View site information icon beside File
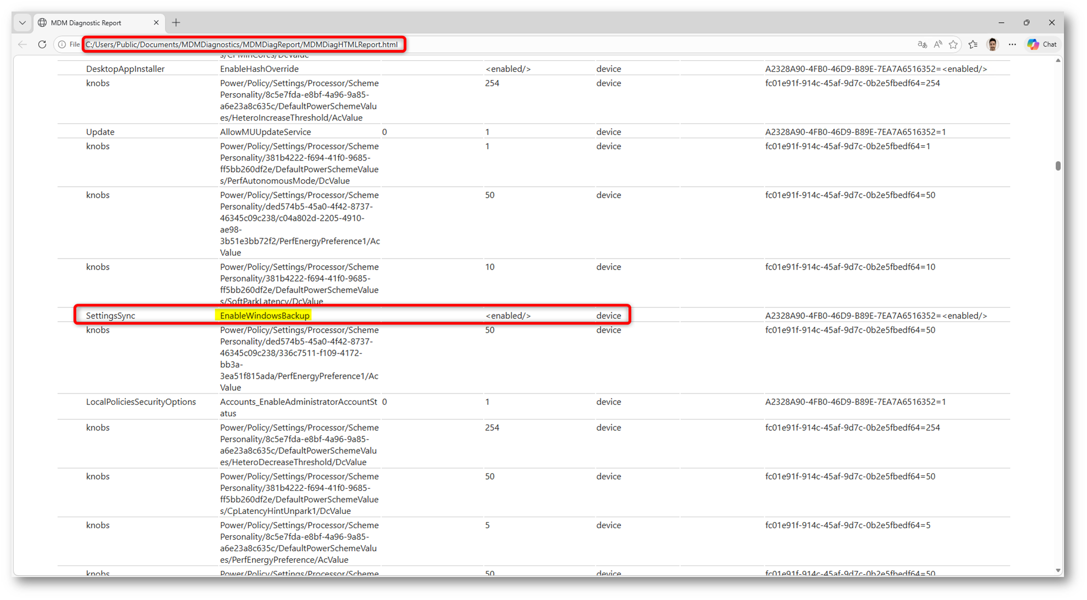The width and height of the screenshot is (1087, 600). pyautogui.click(x=62, y=44)
